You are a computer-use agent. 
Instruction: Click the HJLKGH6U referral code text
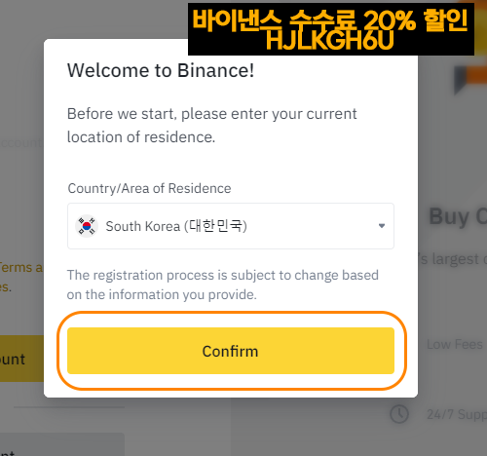click(x=330, y=40)
